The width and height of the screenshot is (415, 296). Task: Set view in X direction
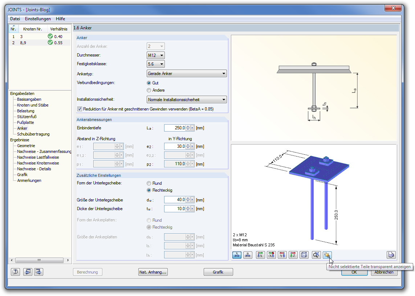(260, 255)
